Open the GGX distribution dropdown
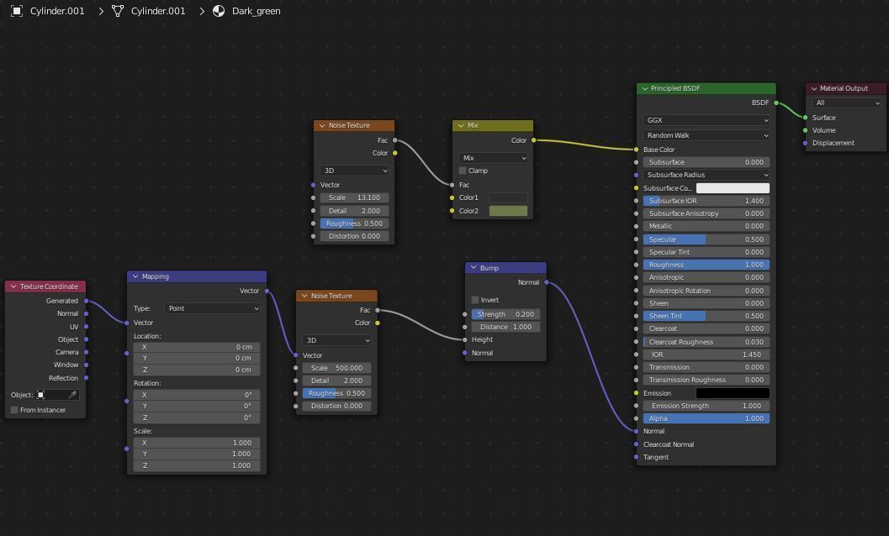The image size is (889, 536). (x=706, y=120)
